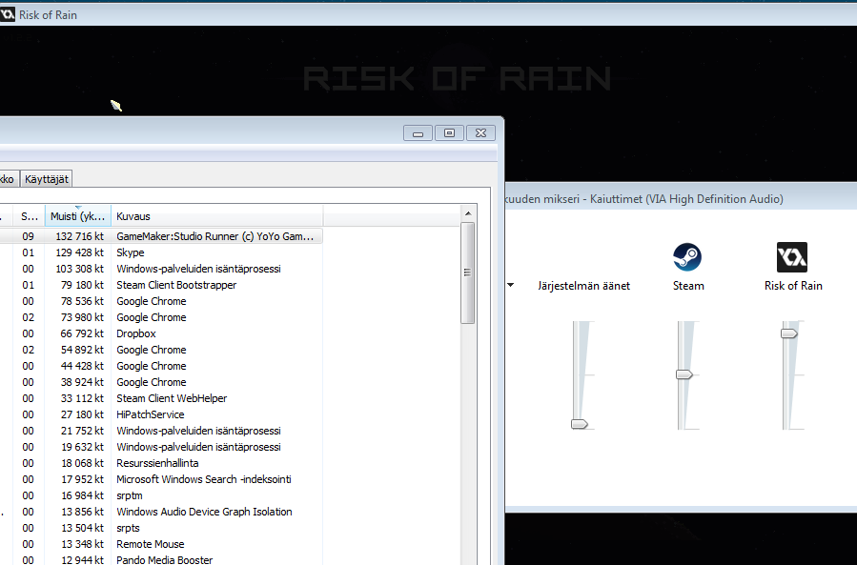This screenshot has width=857, height=565.
Task: Close the task manager window
Action: pos(481,132)
